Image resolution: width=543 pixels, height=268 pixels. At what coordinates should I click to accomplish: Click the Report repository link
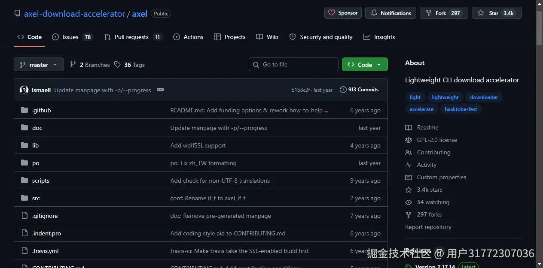pyautogui.click(x=428, y=227)
